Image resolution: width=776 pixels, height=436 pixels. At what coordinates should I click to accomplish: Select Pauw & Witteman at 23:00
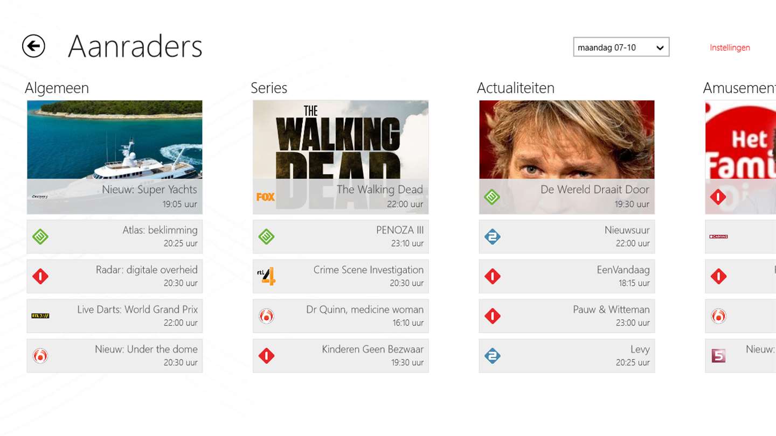pyautogui.click(x=567, y=316)
